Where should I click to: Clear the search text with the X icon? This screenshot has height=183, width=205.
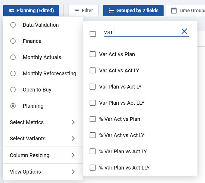184,31
